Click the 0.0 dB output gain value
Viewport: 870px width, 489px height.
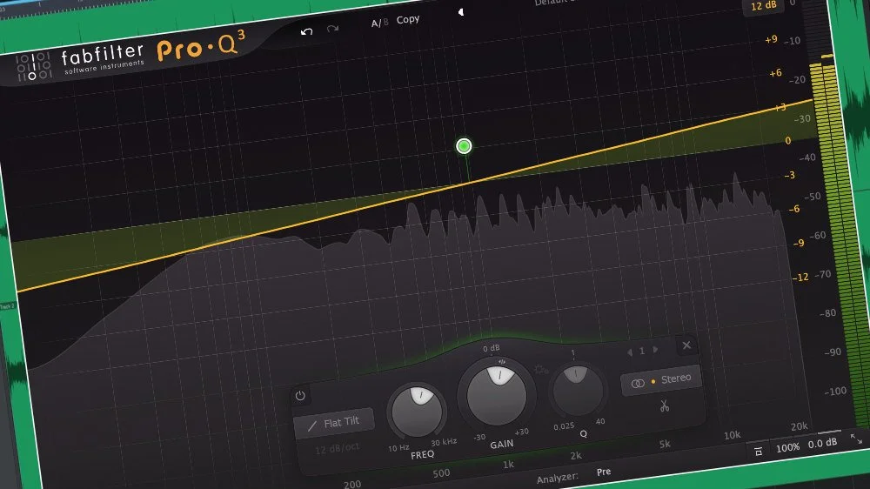[x=822, y=443]
